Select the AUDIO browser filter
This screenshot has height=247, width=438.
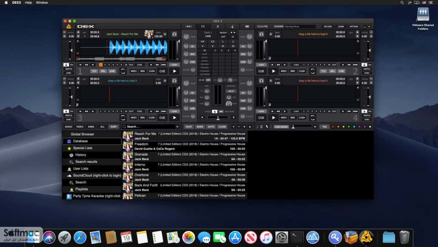69,127
